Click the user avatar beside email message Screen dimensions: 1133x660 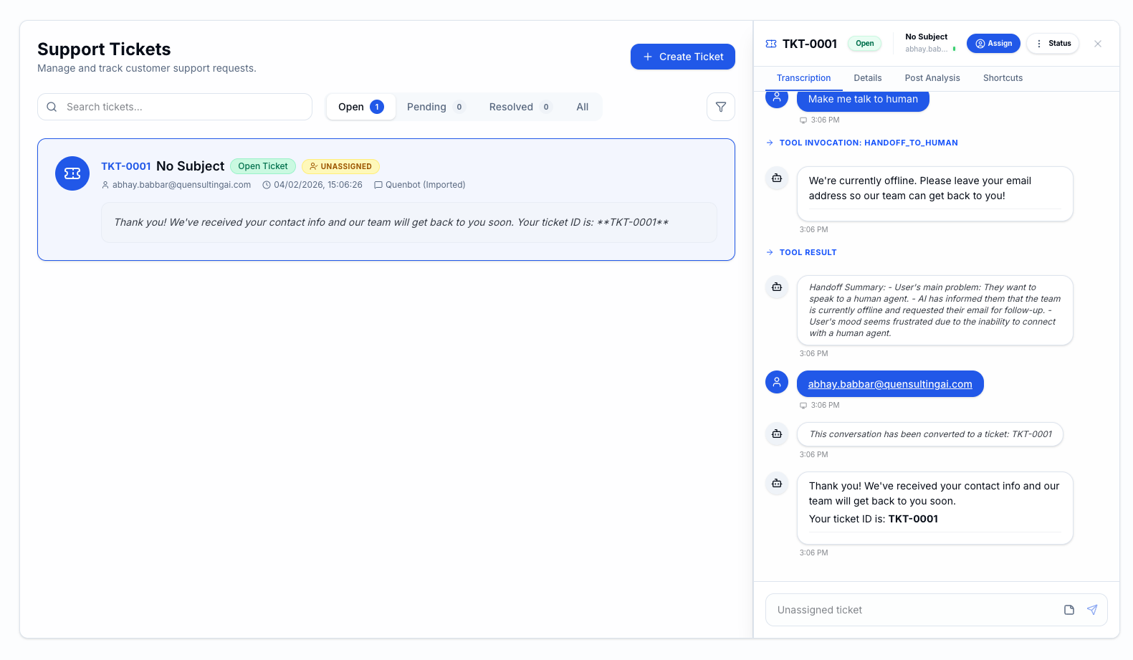click(777, 382)
